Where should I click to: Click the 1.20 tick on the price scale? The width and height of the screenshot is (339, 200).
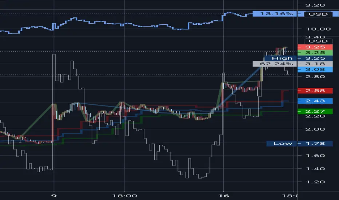[x=315, y=182]
